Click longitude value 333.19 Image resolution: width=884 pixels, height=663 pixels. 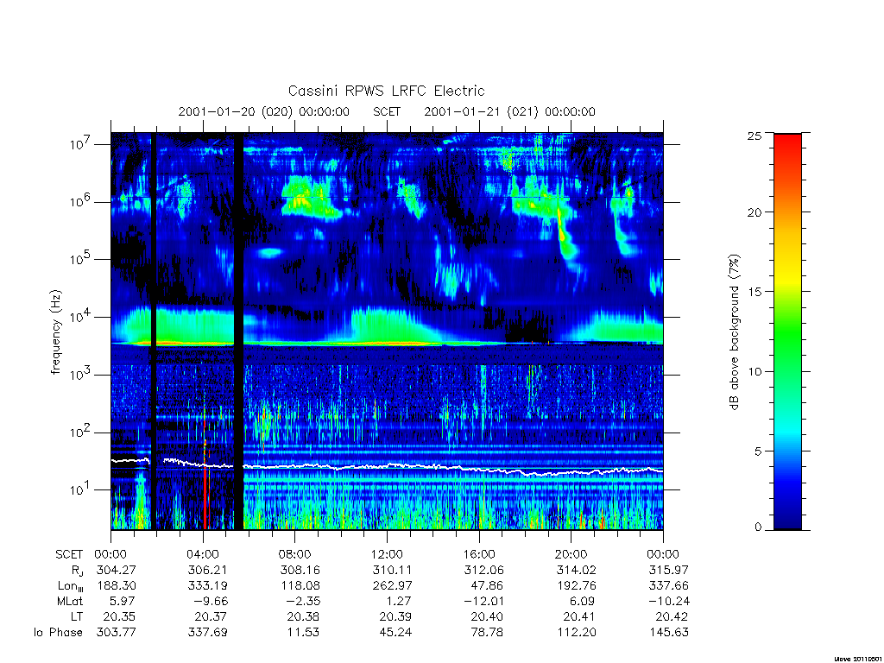pos(207,586)
